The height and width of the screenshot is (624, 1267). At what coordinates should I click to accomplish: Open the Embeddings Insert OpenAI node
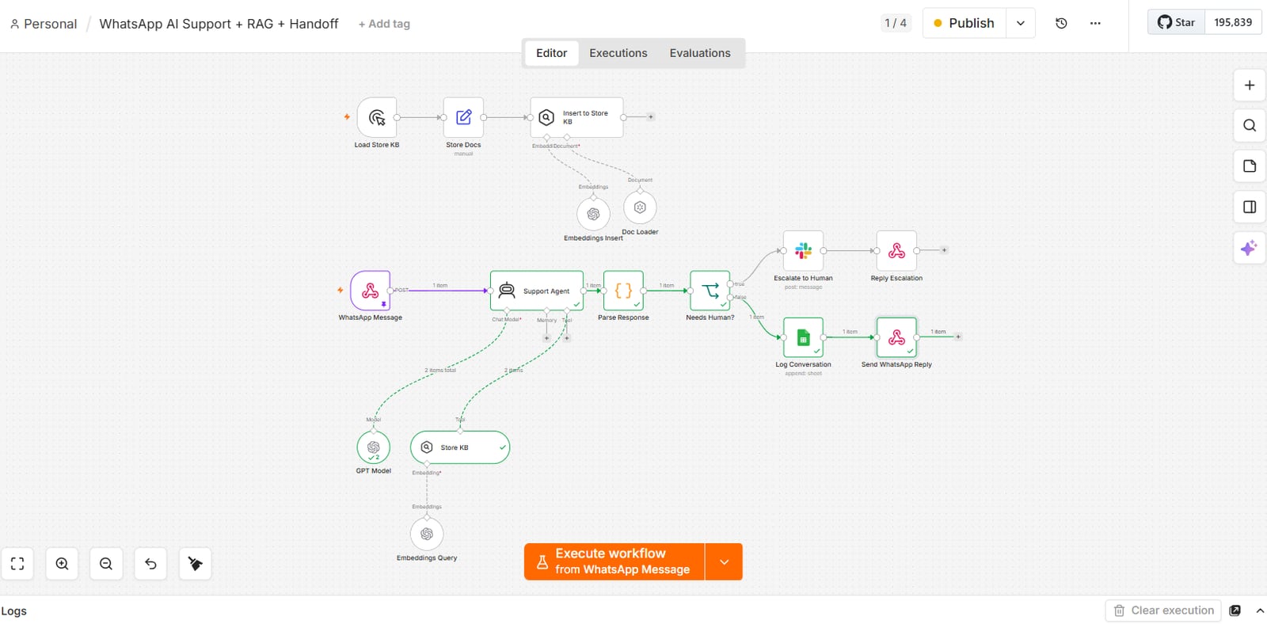point(593,214)
